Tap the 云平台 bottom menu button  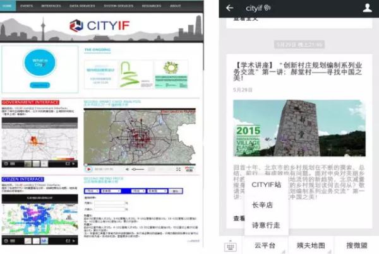click(x=265, y=245)
